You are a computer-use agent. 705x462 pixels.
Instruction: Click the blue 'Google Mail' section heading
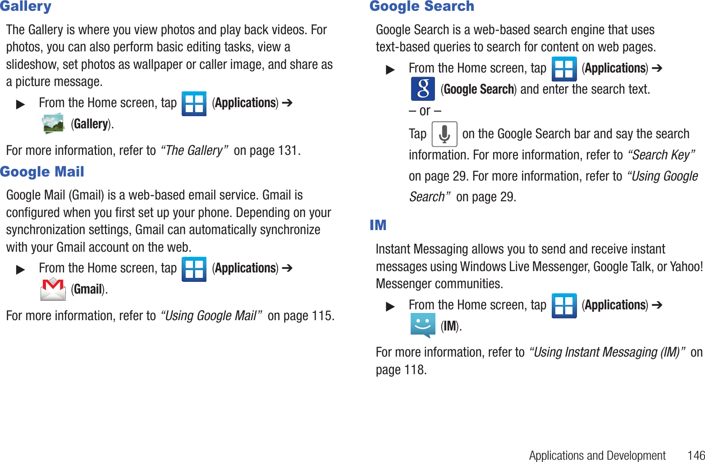(x=42, y=172)
